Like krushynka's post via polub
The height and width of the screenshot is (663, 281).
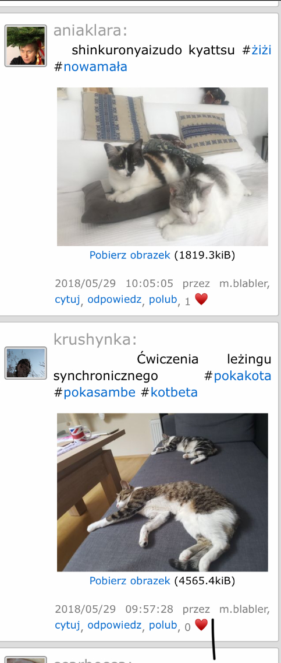pyautogui.click(x=163, y=625)
